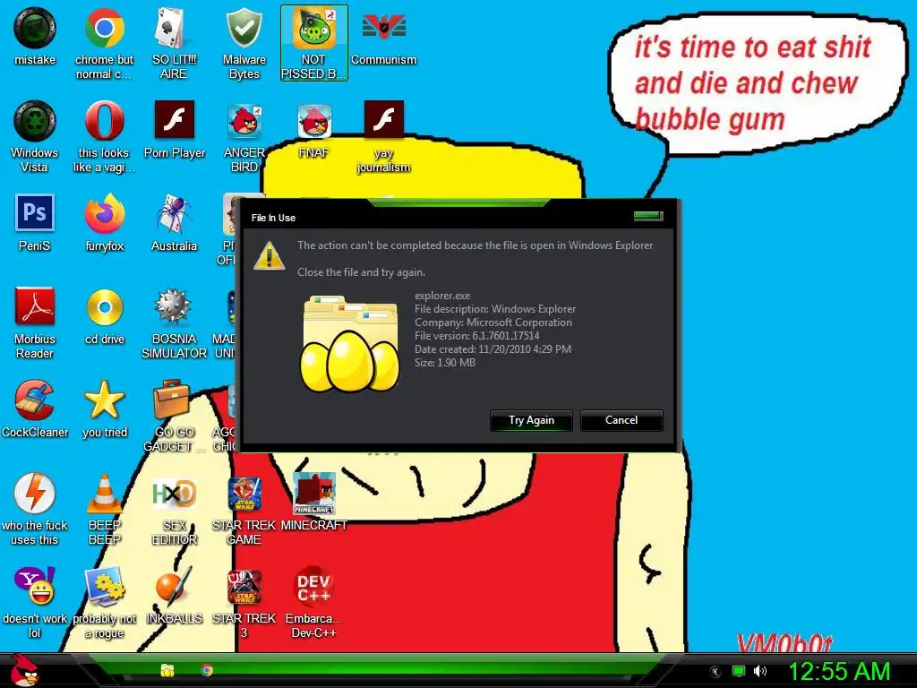
Task: Click Try Again in File In Use dialog
Action: (531, 420)
